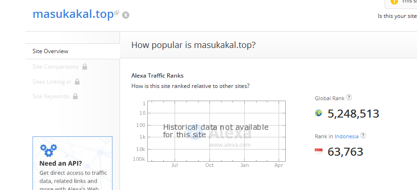Click the globe icon next to global rank
The width and height of the screenshot is (417, 190).
pos(319,113)
